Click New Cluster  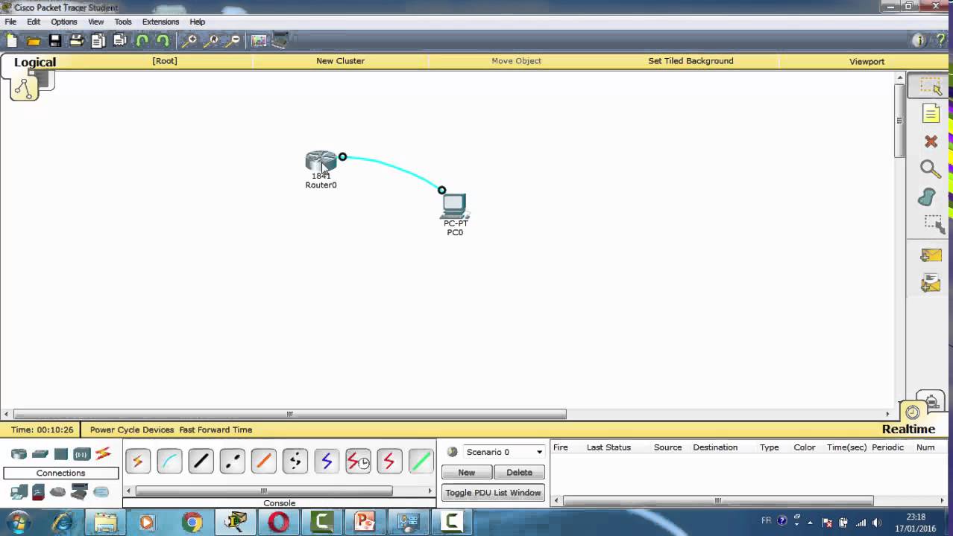point(340,61)
